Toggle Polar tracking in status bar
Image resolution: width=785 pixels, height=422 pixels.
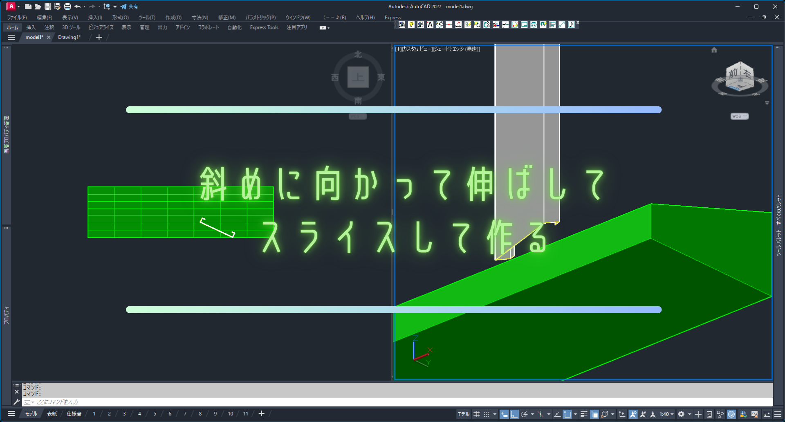(524, 414)
